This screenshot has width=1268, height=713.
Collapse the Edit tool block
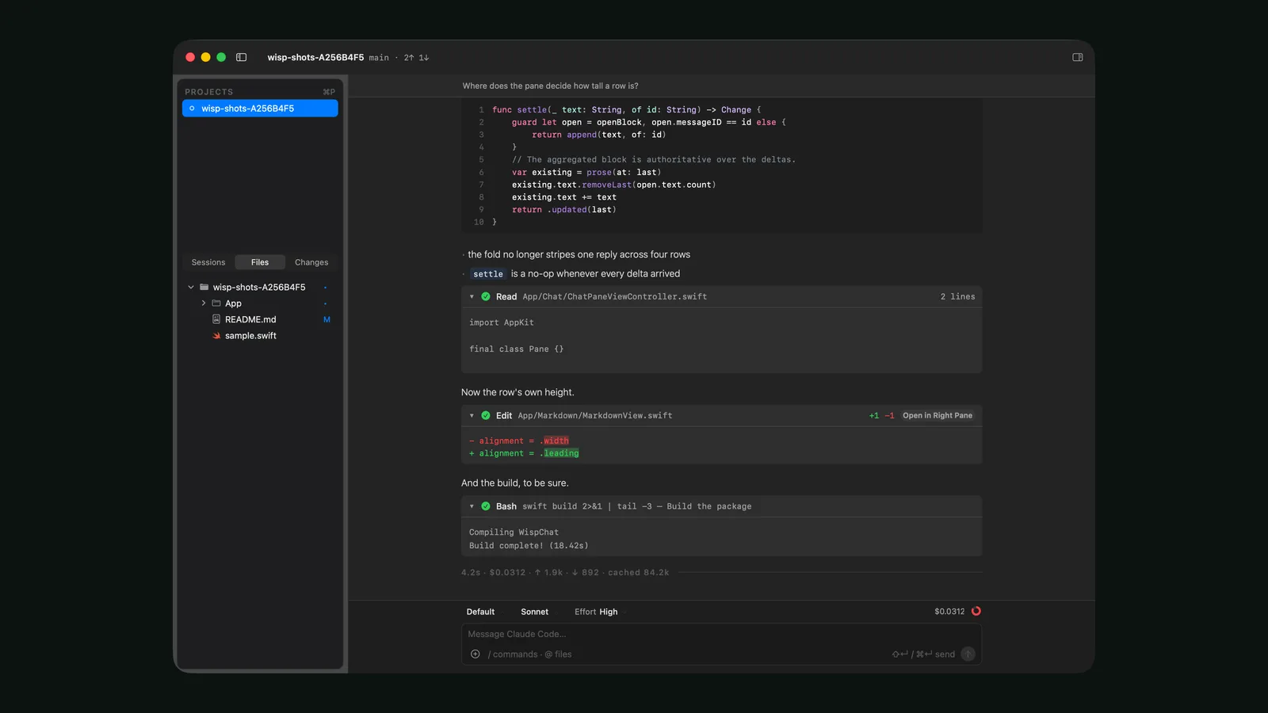(x=472, y=415)
